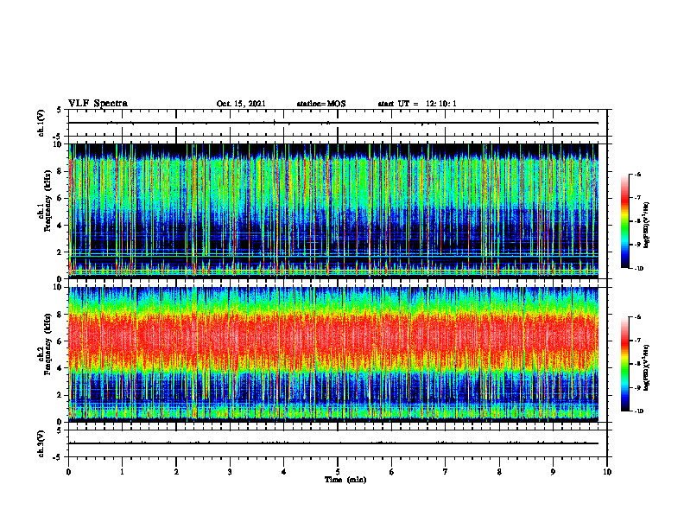Click the ch.2 colorbar 'log(PSD)' units label
The width and height of the screenshot is (684, 529).
pos(647,367)
